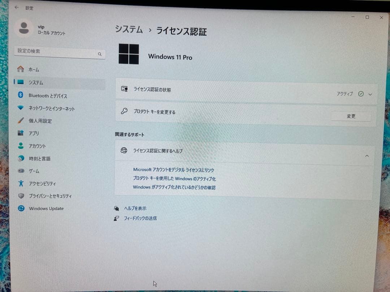390x292 pixels.
Task: Open Microsoft アカウントをデジタルライセンスにリンク link
Action: (x=173, y=170)
